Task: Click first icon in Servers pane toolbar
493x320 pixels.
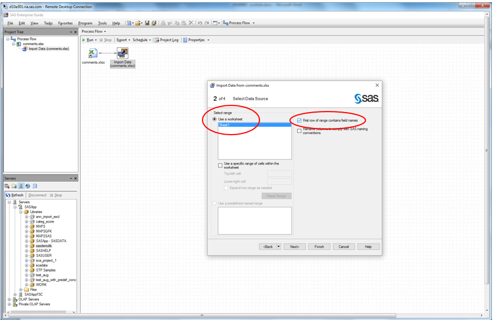Action: [7, 186]
